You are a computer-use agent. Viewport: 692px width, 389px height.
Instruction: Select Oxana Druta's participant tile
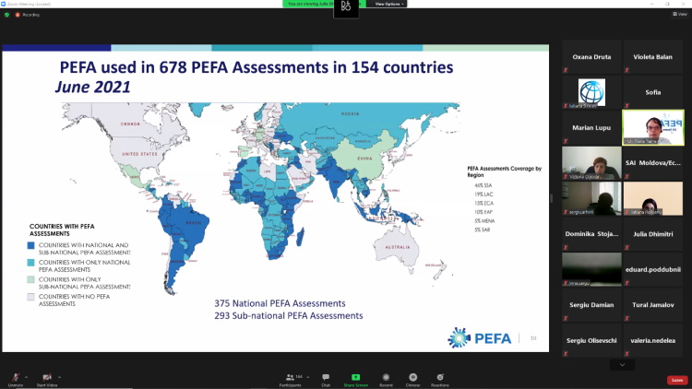point(591,57)
